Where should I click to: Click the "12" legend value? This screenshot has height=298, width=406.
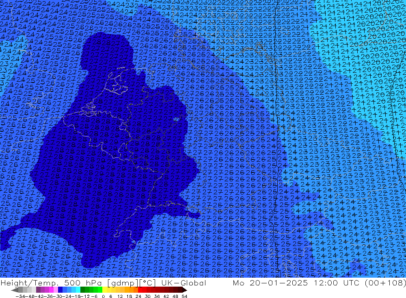click(120, 296)
